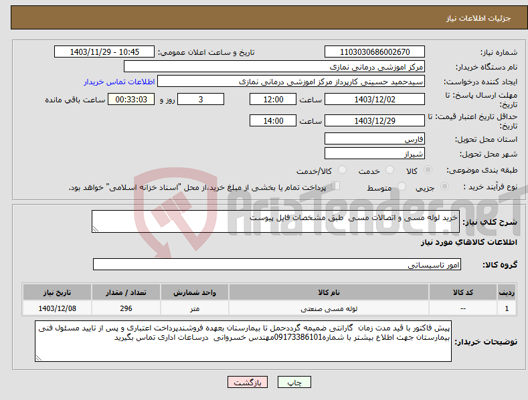Select the کالا/خدمت radio button

click(342, 170)
